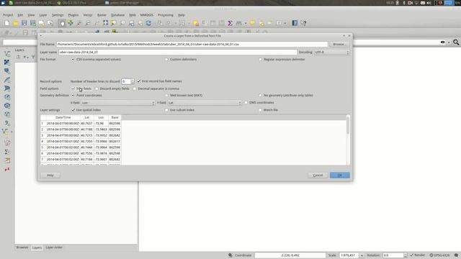Image resolution: width=461 pixels, height=259 pixels.
Task: Click the sigma statistical summary icon
Action: (230, 23)
